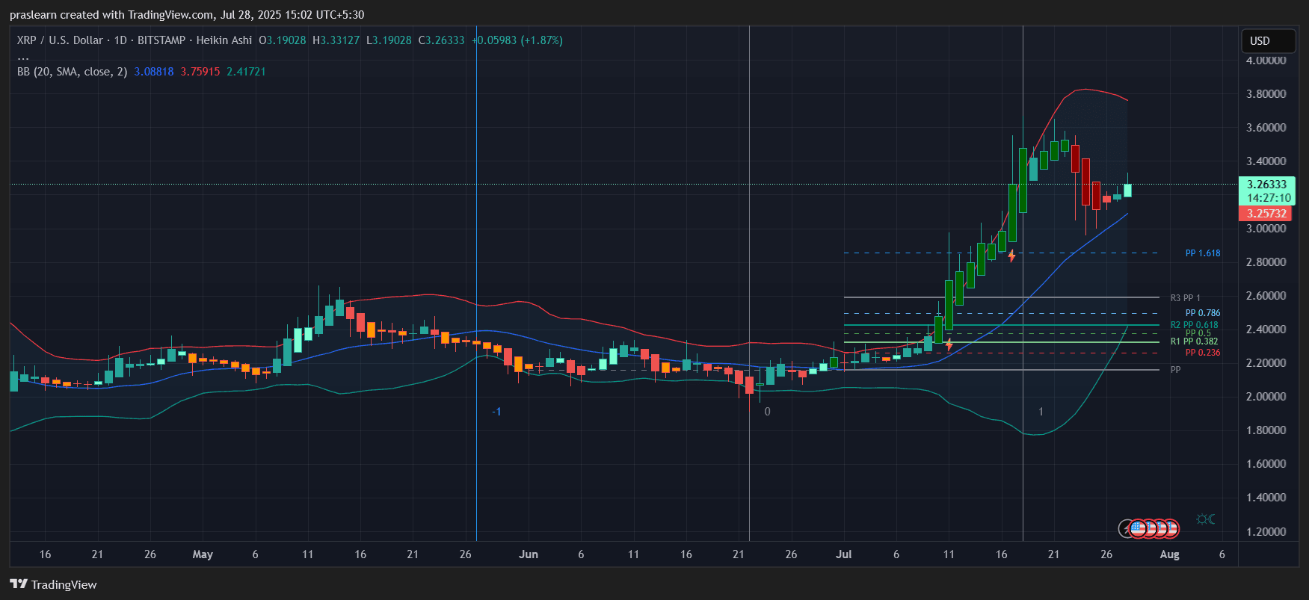Click the Aug label on the time axis
Image resolution: width=1309 pixels, height=600 pixels.
tap(1169, 554)
